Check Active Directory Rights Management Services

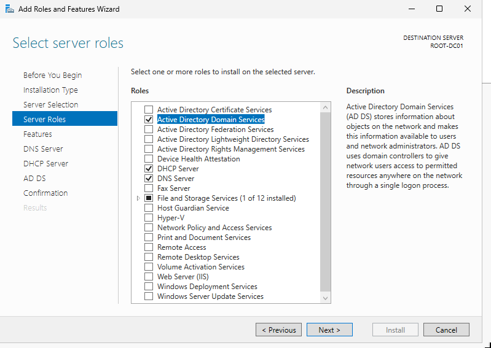coord(149,149)
